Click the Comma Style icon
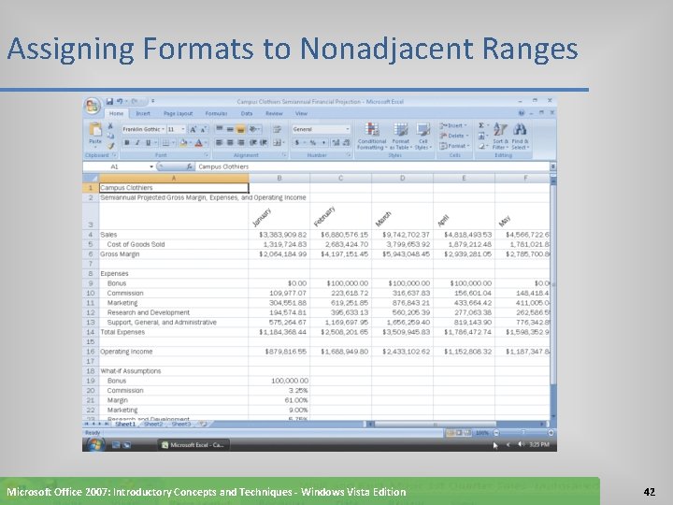Image resolution: width=673 pixels, height=505 pixels. tap(323, 142)
